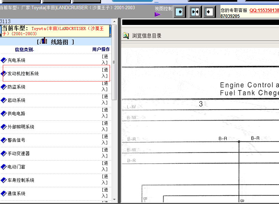
Task: Click the purple arrow under 视图控制
Action: click(158, 14)
